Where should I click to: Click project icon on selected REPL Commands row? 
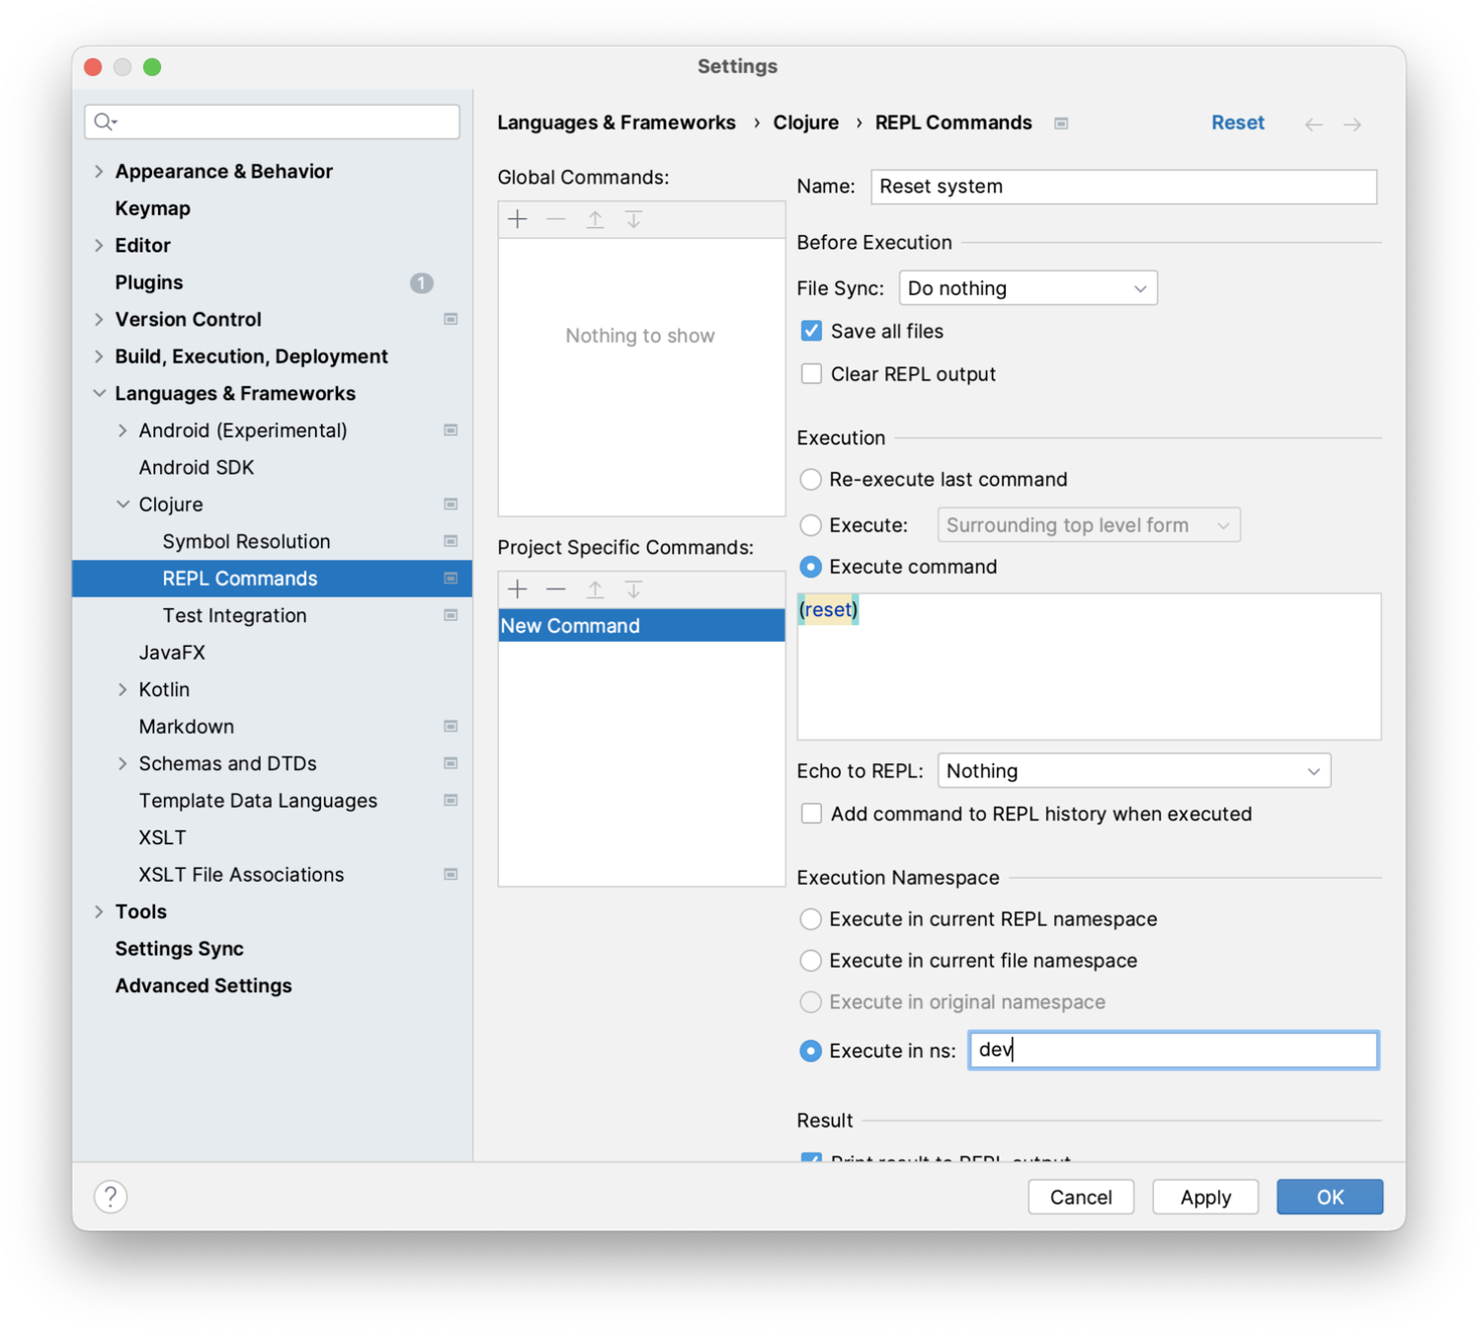point(451,579)
